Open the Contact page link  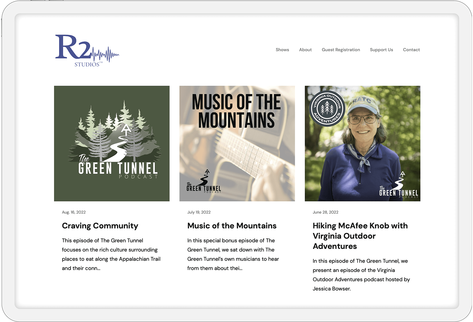click(x=411, y=50)
